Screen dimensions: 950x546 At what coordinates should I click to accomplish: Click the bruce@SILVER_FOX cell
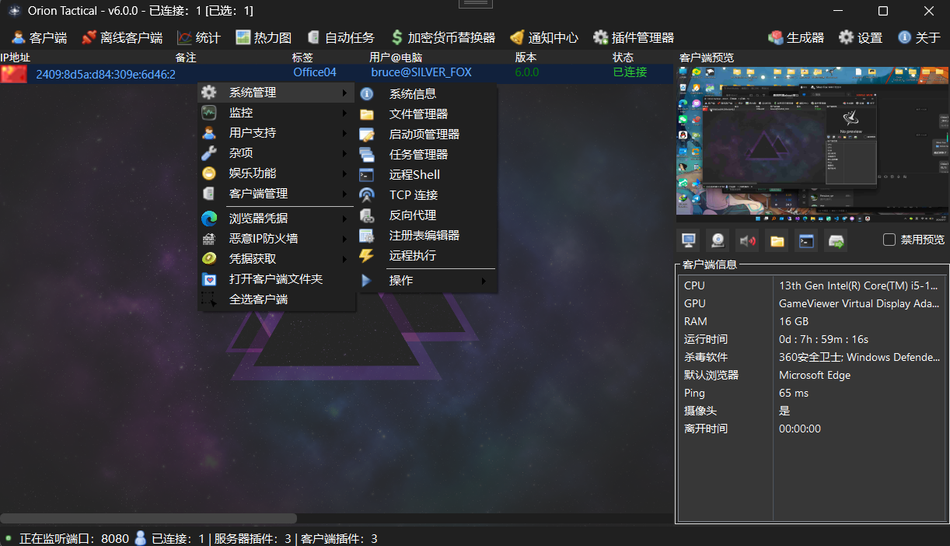click(421, 72)
